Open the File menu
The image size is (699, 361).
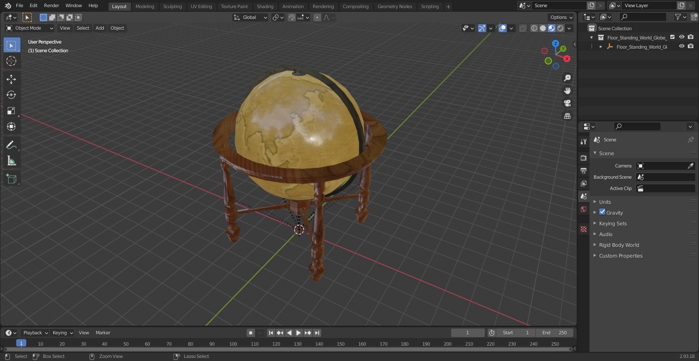(x=19, y=6)
